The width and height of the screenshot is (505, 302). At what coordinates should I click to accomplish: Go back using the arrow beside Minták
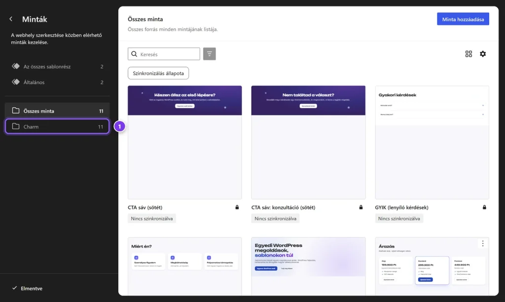point(11,19)
